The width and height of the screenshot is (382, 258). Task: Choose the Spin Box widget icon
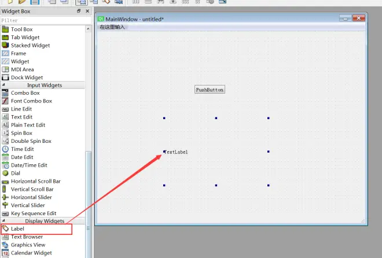tap(5, 133)
